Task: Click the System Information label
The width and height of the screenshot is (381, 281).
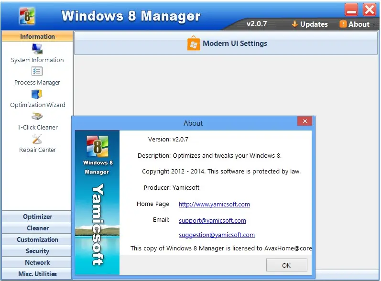Action: pos(37,60)
